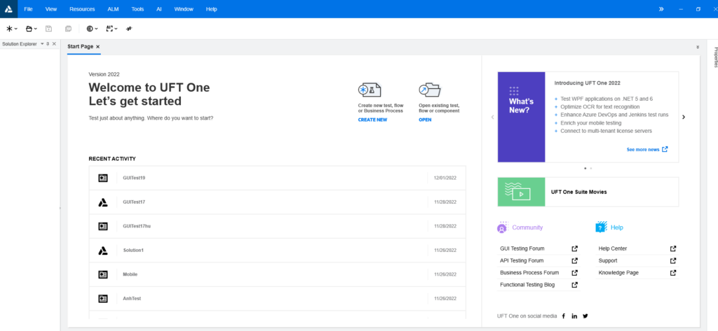Open recent item Mobile
The image size is (718, 331).
click(x=278, y=274)
